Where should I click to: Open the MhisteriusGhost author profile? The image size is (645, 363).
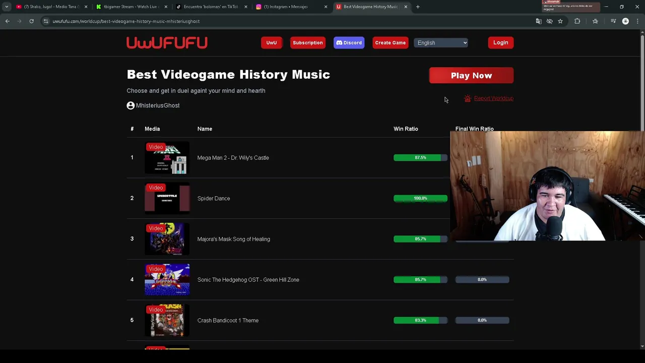(157, 105)
